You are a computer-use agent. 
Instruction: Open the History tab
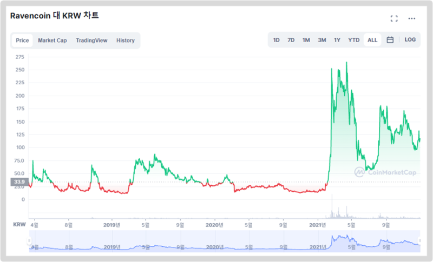coord(126,41)
